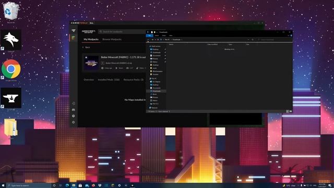The width and height of the screenshot is (334, 188).
Task: Open the View ribbon tab in File Explorer
Action: tap(171, 36)
